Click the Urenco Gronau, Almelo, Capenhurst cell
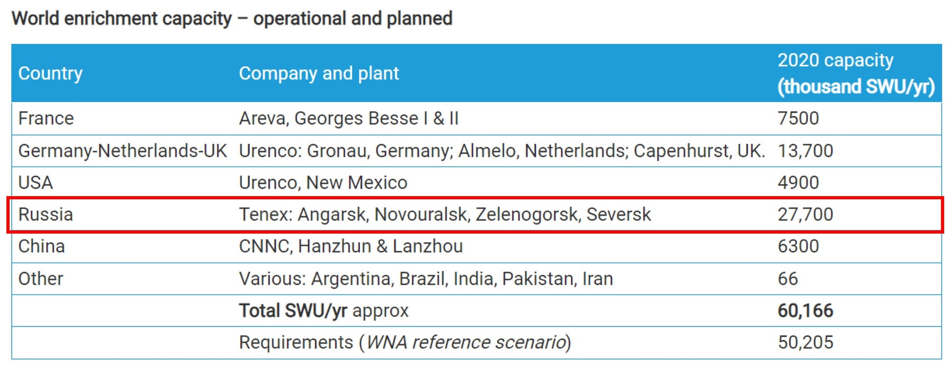This screenshot has width=952, height=369. 501,151
